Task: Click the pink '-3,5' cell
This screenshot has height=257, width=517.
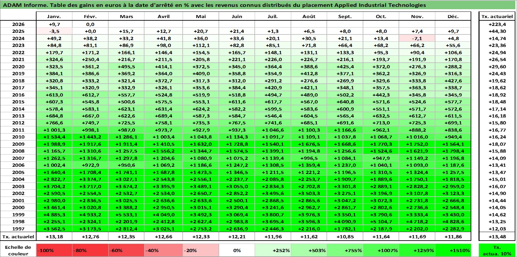Action: click(54, 31)
